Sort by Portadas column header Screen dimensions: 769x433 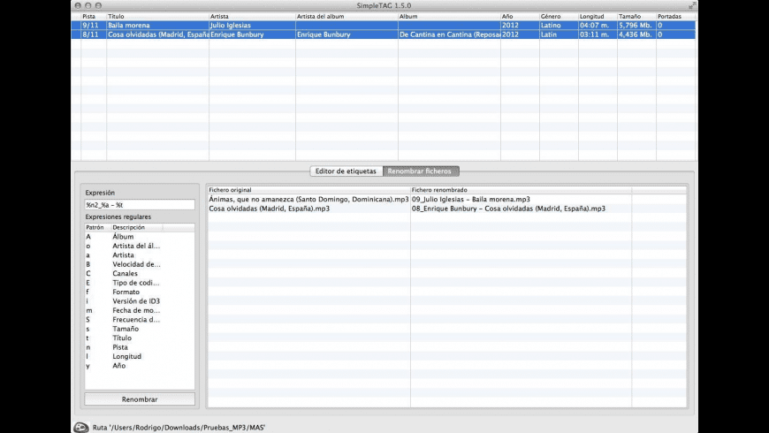676,16
